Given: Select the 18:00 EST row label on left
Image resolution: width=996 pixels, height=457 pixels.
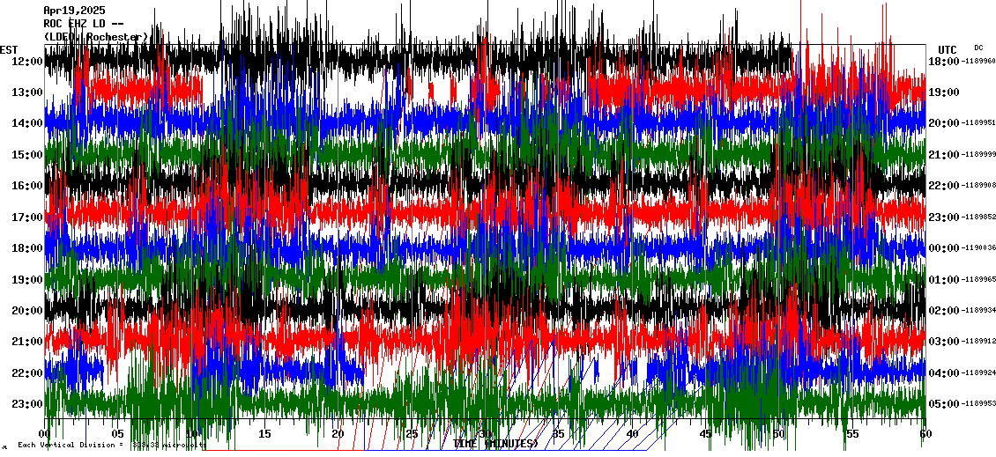Looking at the screenshot, I should [26, 248].
